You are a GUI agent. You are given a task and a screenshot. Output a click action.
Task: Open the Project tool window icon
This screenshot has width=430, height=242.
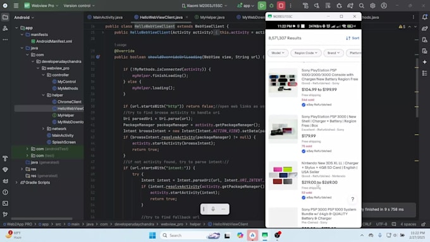[x=5, y=17]
